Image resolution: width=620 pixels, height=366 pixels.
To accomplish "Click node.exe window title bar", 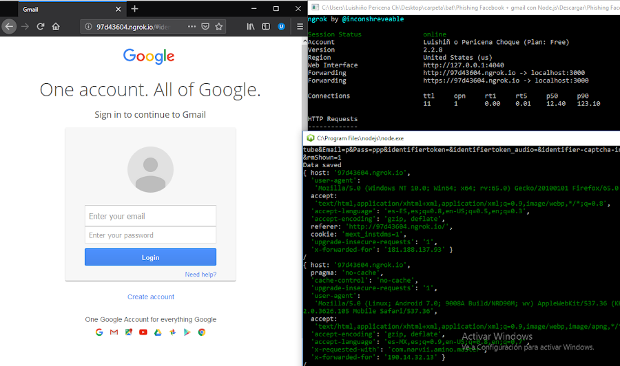I will pyautogui.click(x=462, y=138).
